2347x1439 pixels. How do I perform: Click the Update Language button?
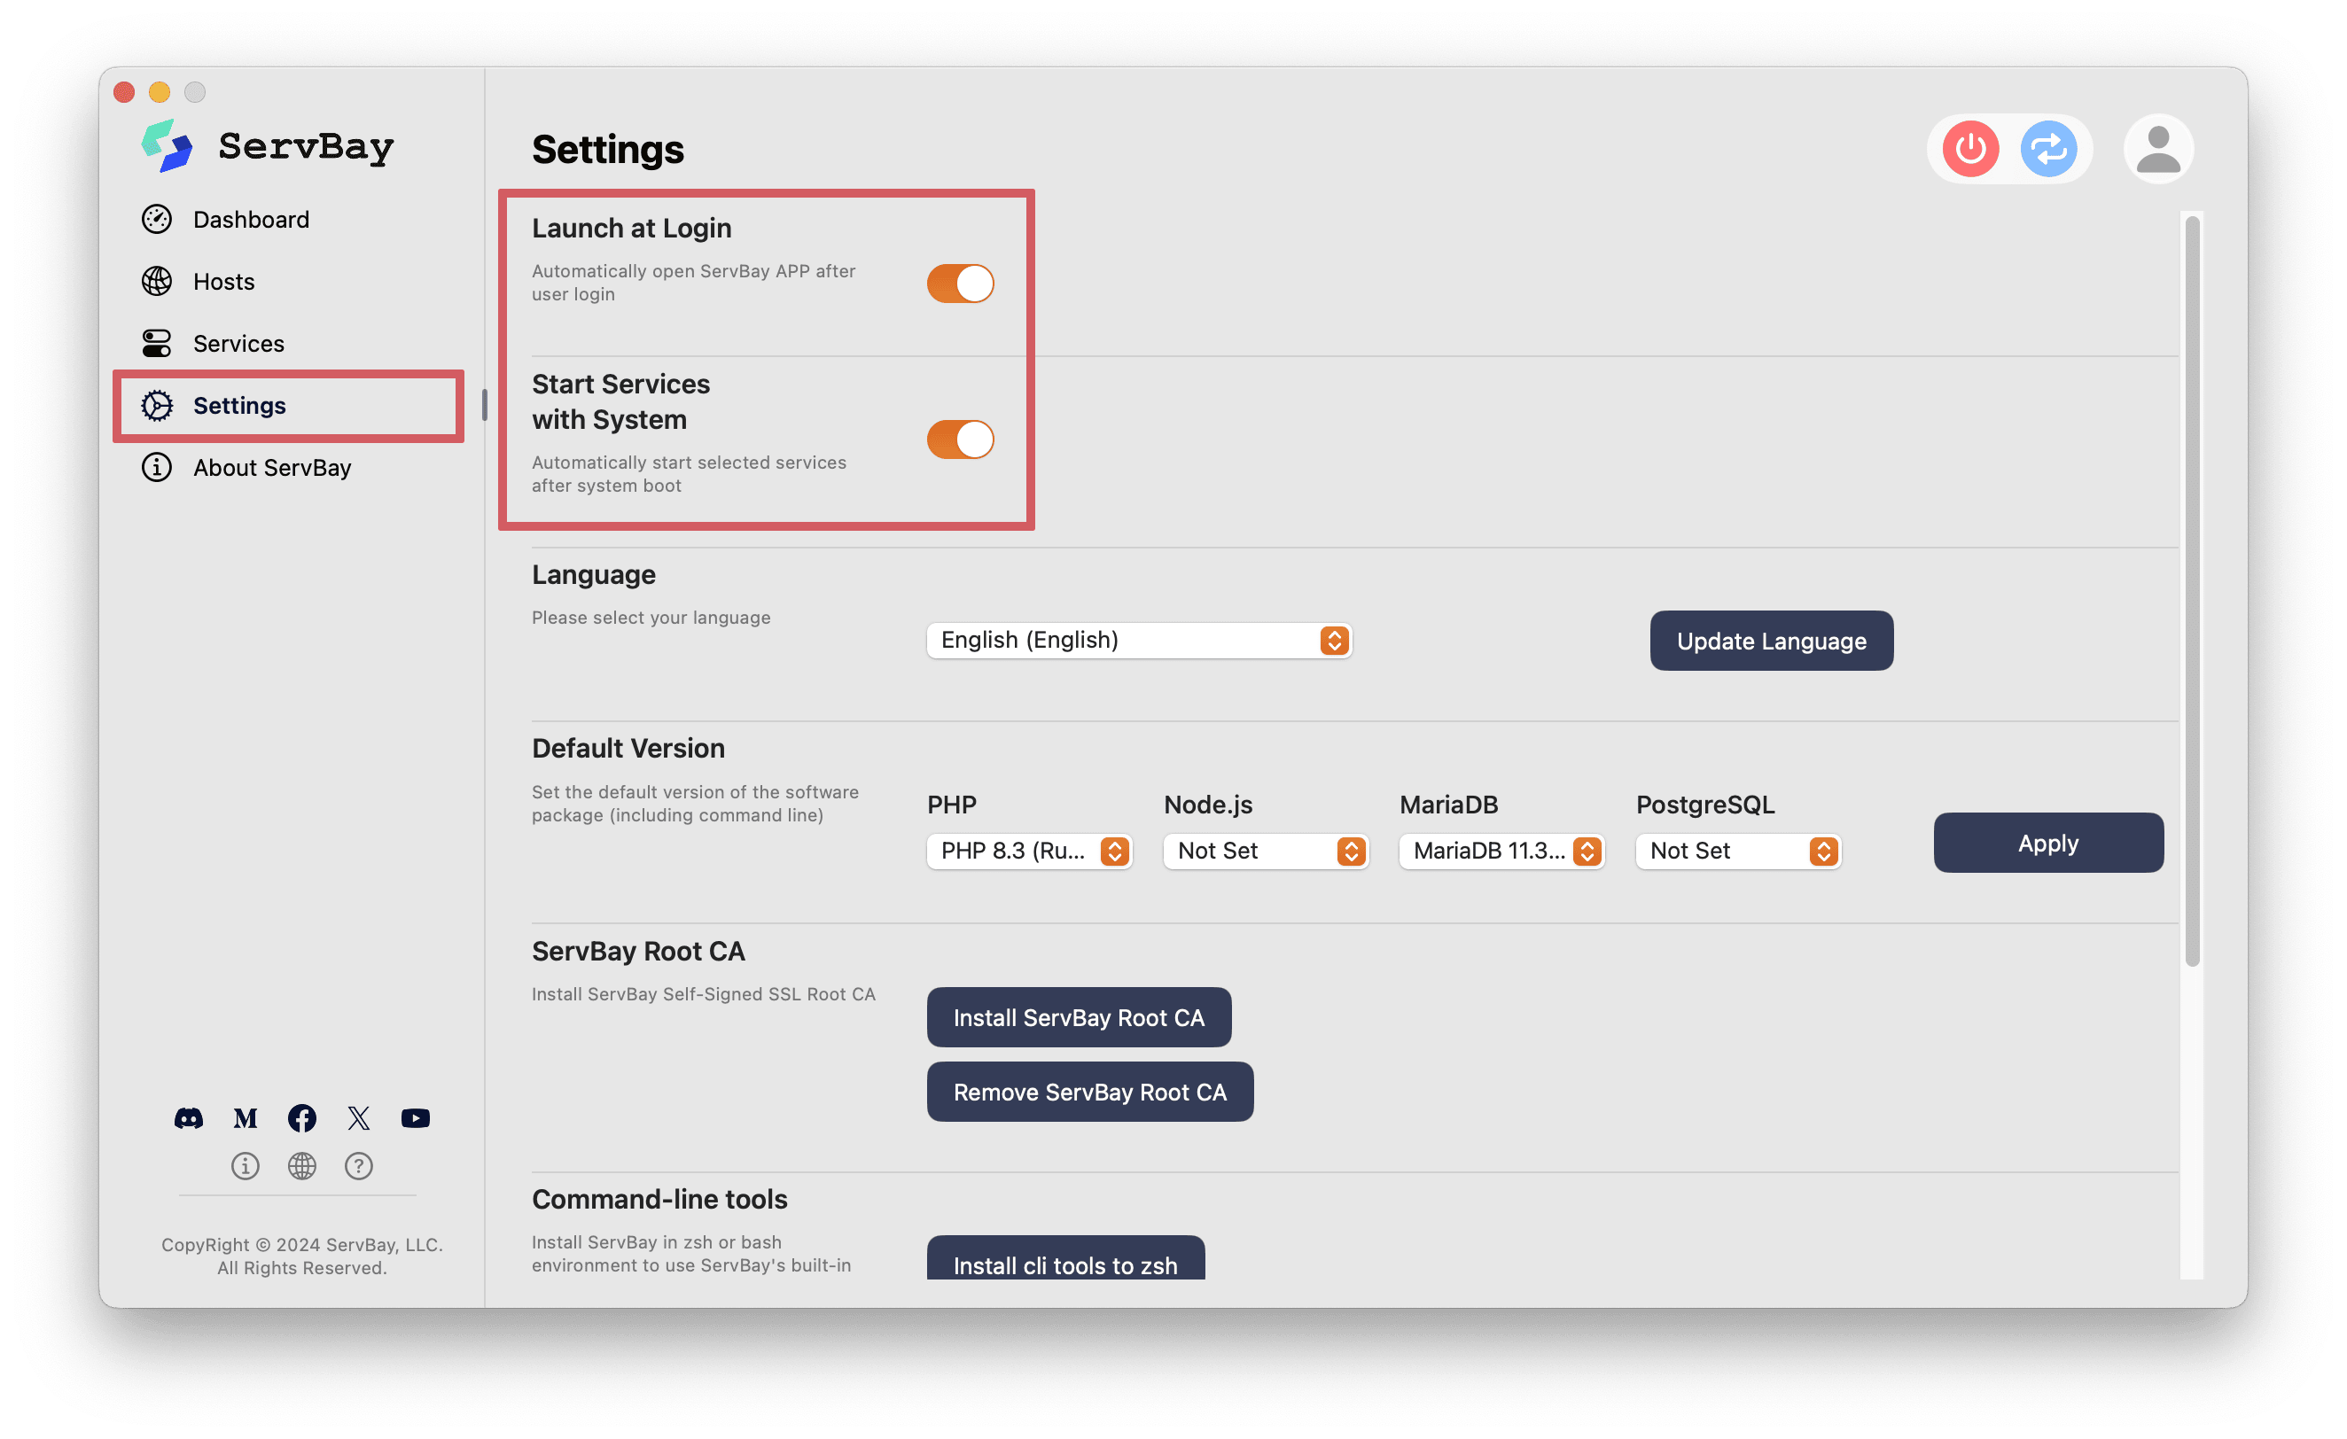point(1772,640)
